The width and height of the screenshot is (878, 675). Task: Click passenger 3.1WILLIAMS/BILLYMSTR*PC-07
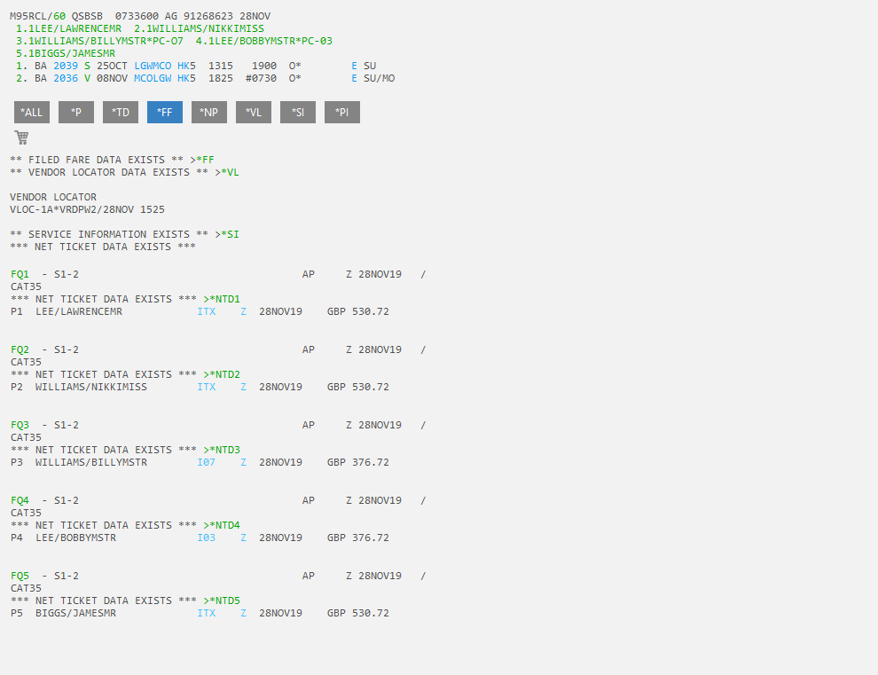point(99,41)
